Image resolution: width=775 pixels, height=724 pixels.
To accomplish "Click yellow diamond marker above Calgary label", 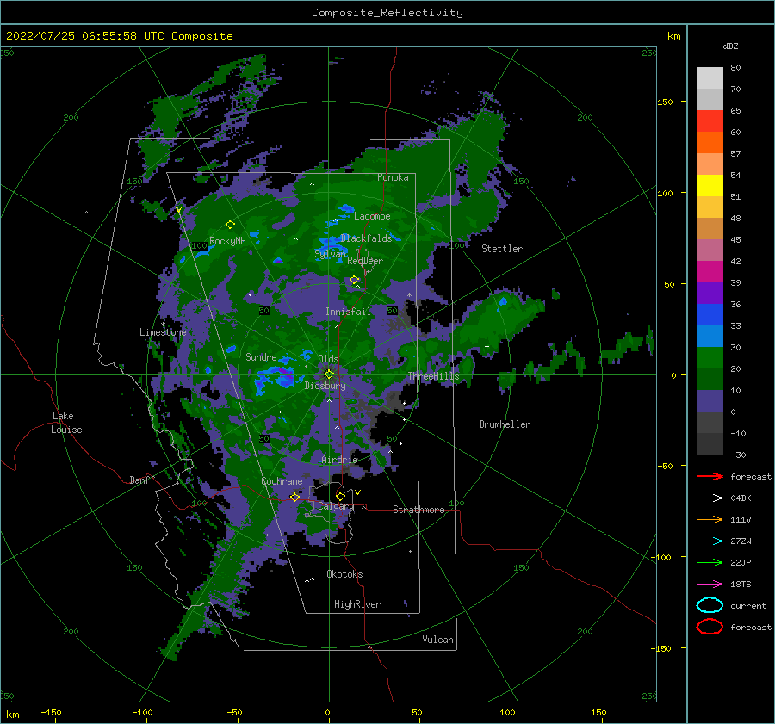I will (340, 496).
